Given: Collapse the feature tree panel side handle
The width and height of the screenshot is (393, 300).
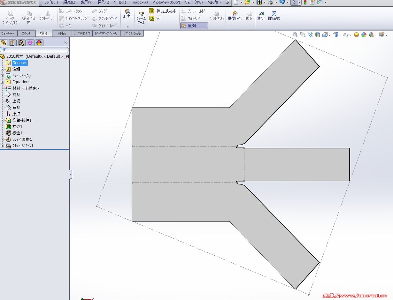Looking at the screenshot, I should (71, 174).
